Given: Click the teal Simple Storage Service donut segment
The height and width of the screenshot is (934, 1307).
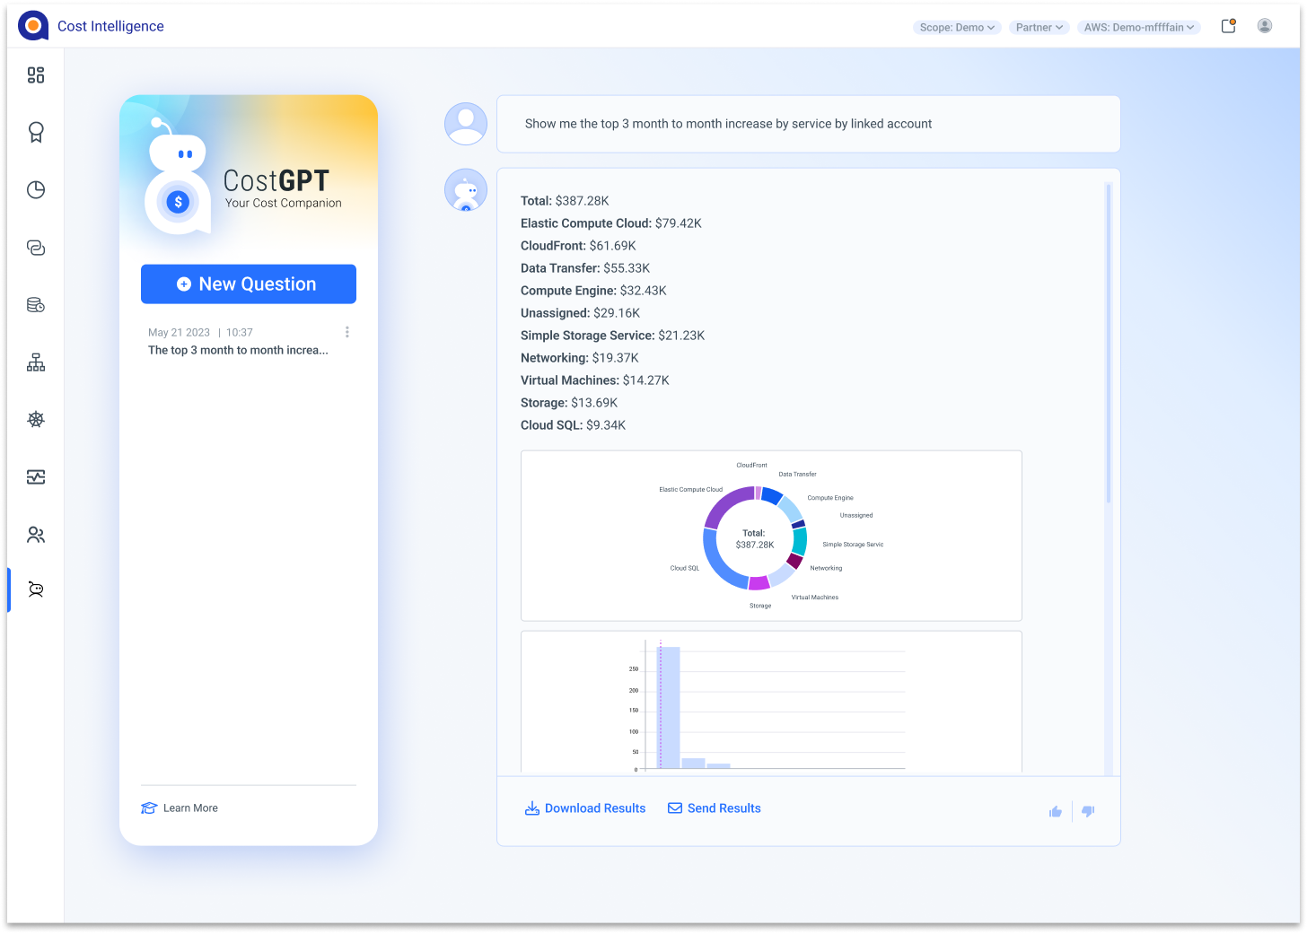Looking at the screenshot, I should (800, 541).
